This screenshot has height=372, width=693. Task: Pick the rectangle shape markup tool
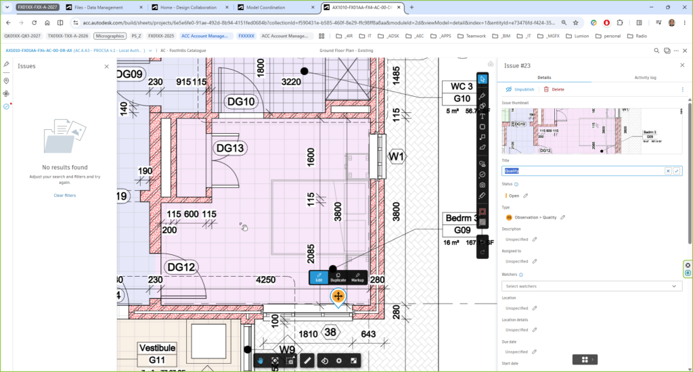point(482,126)
